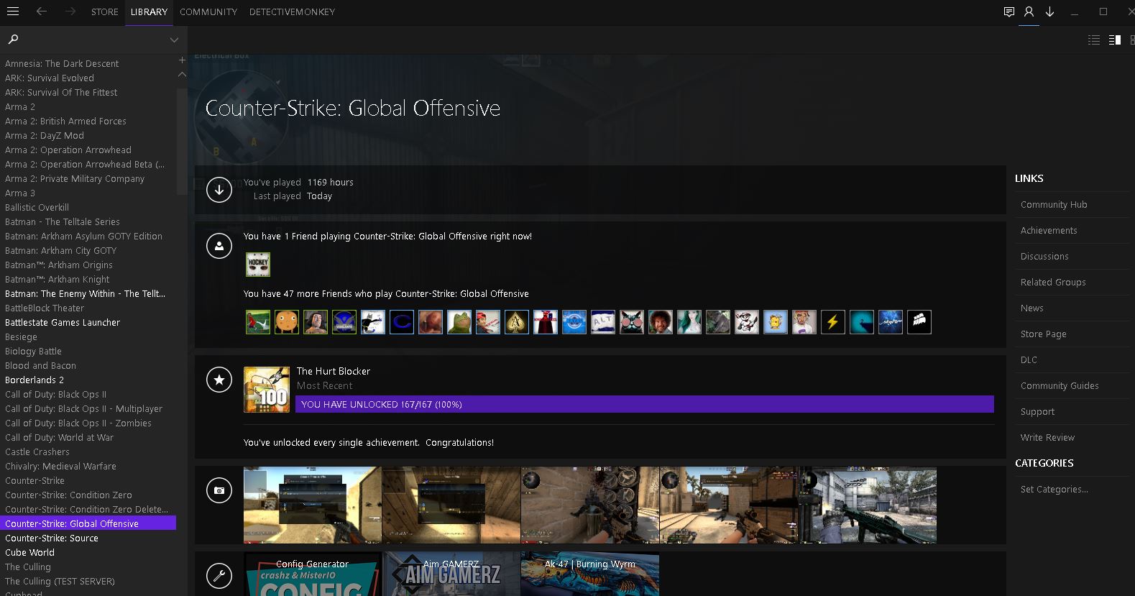Open the hamburger main menu
The width and height of the screenshot is (1135, 596).
pos(12,12)
